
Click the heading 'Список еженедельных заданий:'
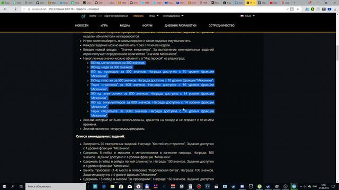pyautogui.click(x=100, y=136)
